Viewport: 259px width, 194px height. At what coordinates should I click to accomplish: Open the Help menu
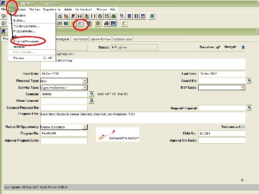point(113,9)
